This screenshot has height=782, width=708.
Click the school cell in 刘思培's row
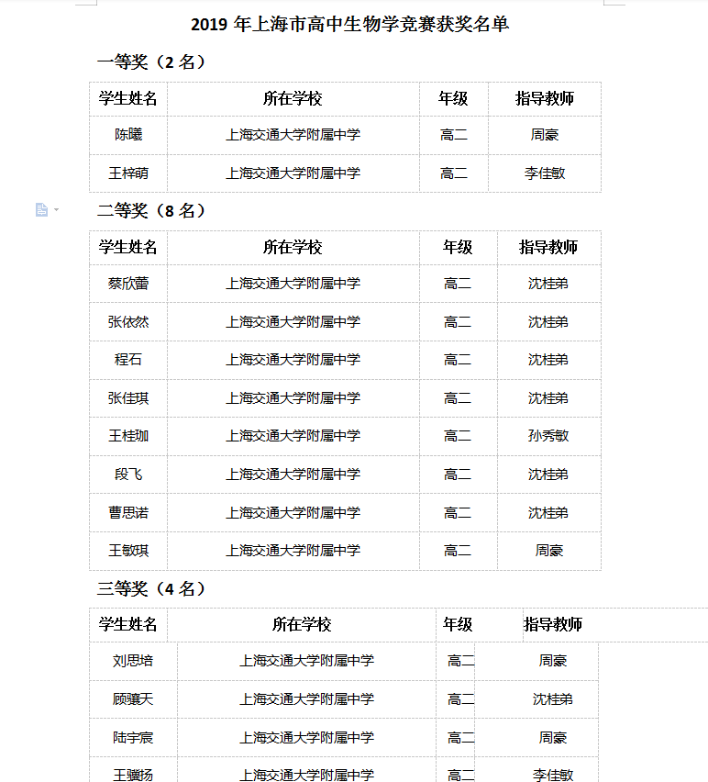(307, 661)
